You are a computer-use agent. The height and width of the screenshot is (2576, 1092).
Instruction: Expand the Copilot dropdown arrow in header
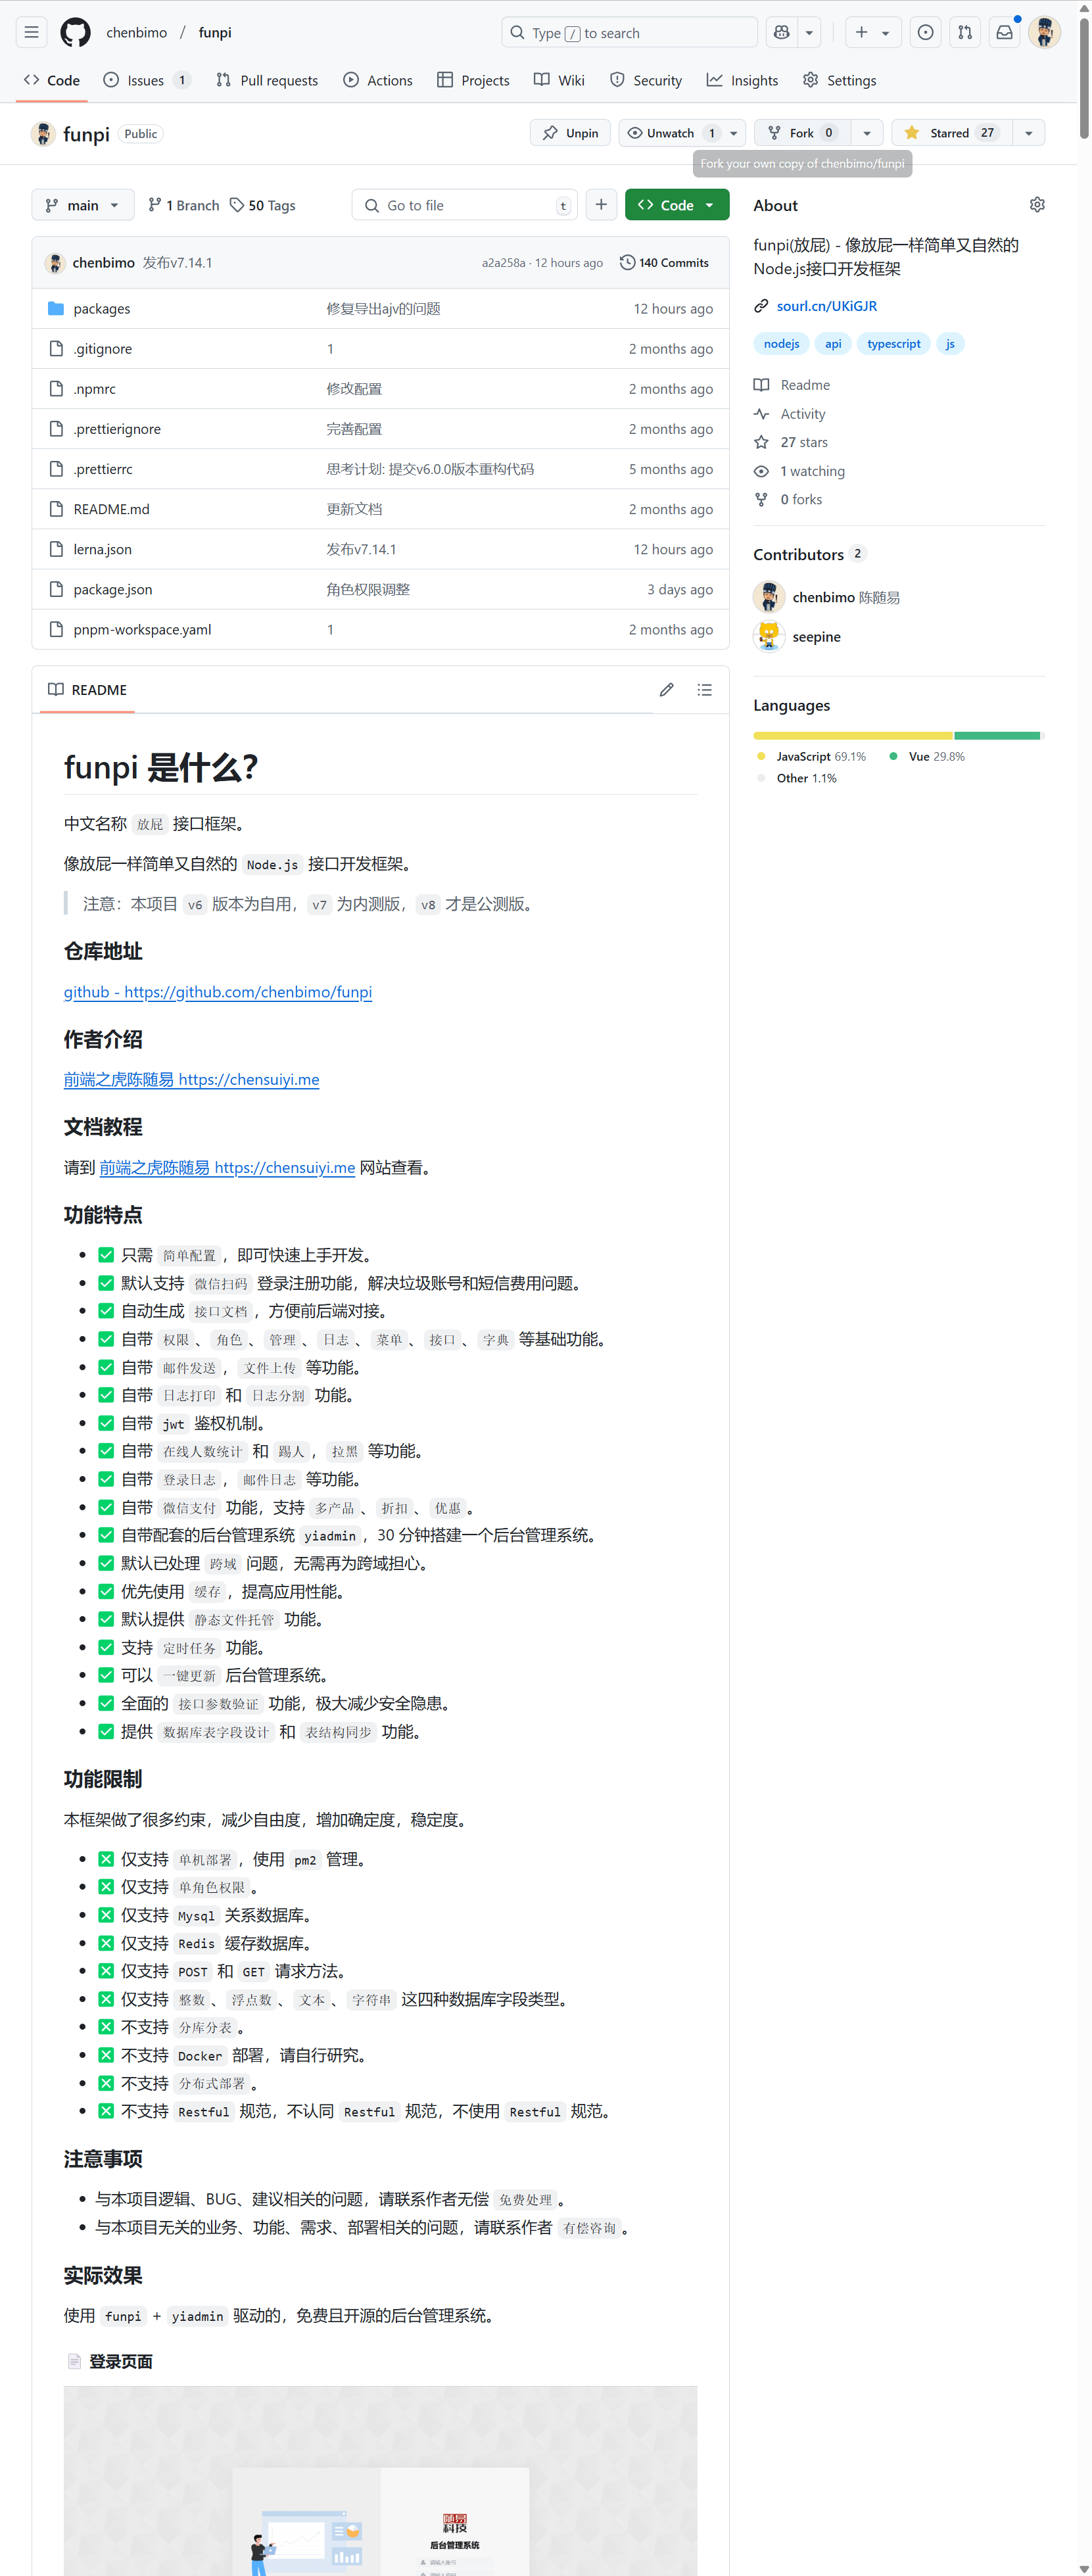809,33
